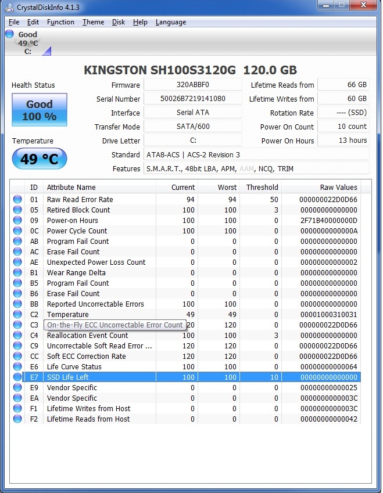Click the Good 100 % health status button

click(x=40, y=110)
